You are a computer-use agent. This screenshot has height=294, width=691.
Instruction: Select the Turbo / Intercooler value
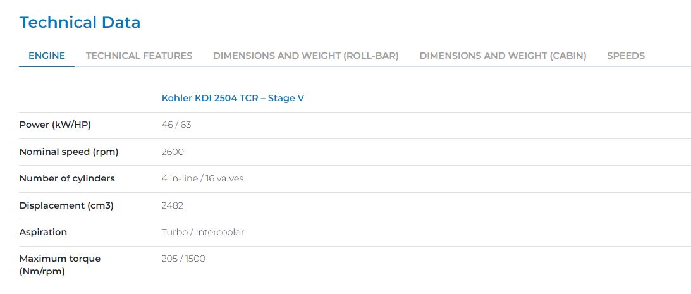[202, 232]
